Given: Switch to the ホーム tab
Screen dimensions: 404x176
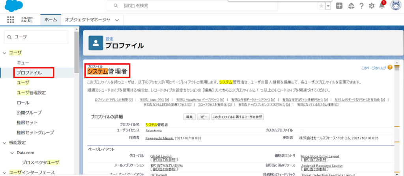Looking at the screenshot, I should point(50,20).
